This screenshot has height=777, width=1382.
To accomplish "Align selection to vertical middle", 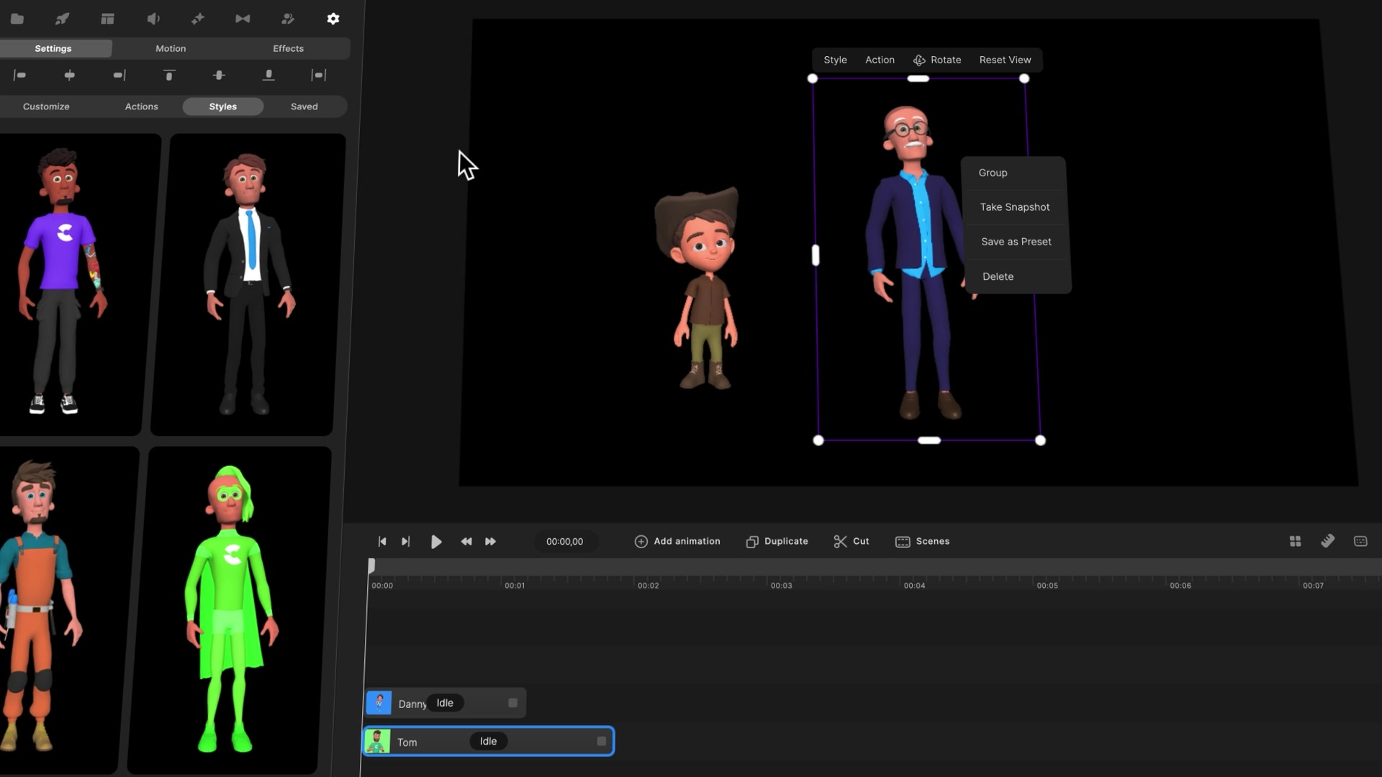I will (x=219, y=75).
